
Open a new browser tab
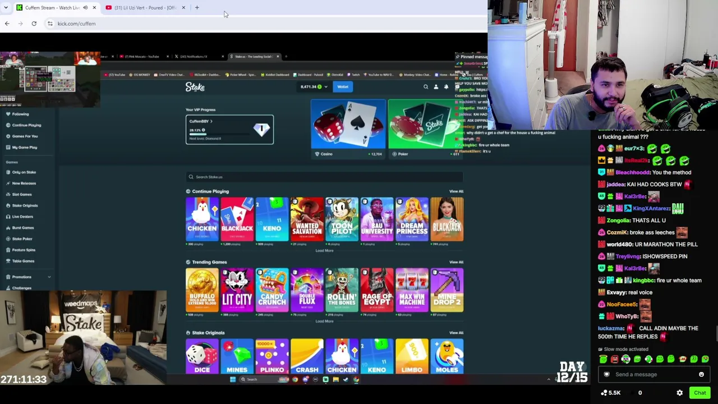197,8
